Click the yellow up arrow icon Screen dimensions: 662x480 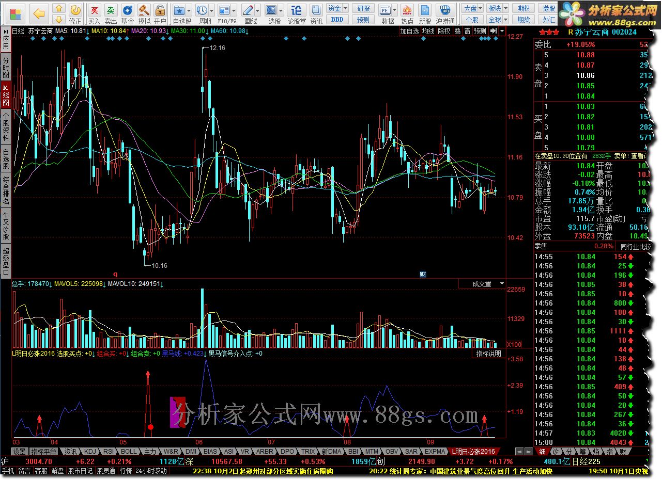59,9
